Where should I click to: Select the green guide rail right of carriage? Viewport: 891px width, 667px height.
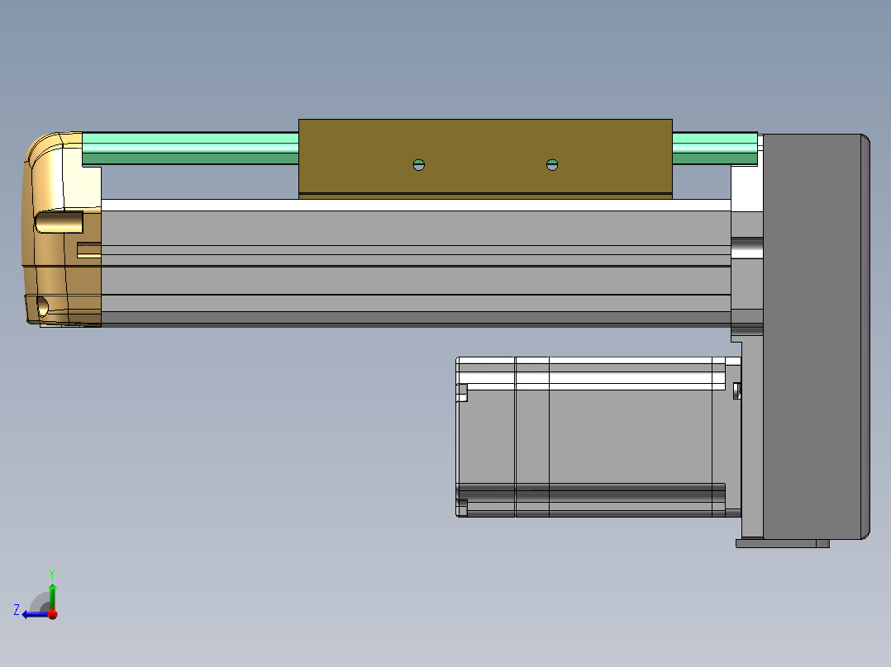click(x=715, y=148)
